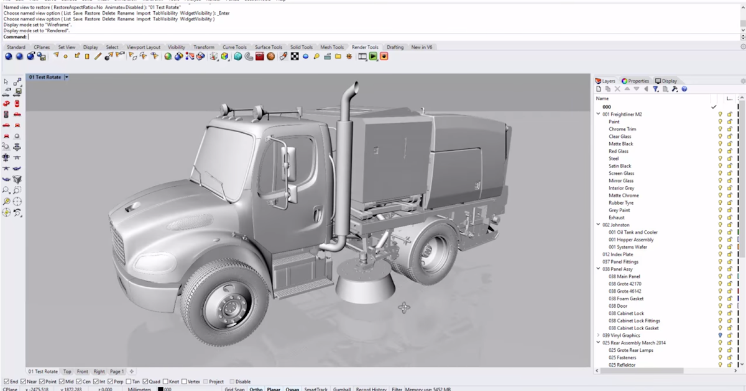Click inside the Command input field
The height and width of the screenshot is (391, 746).
point(384,37)
